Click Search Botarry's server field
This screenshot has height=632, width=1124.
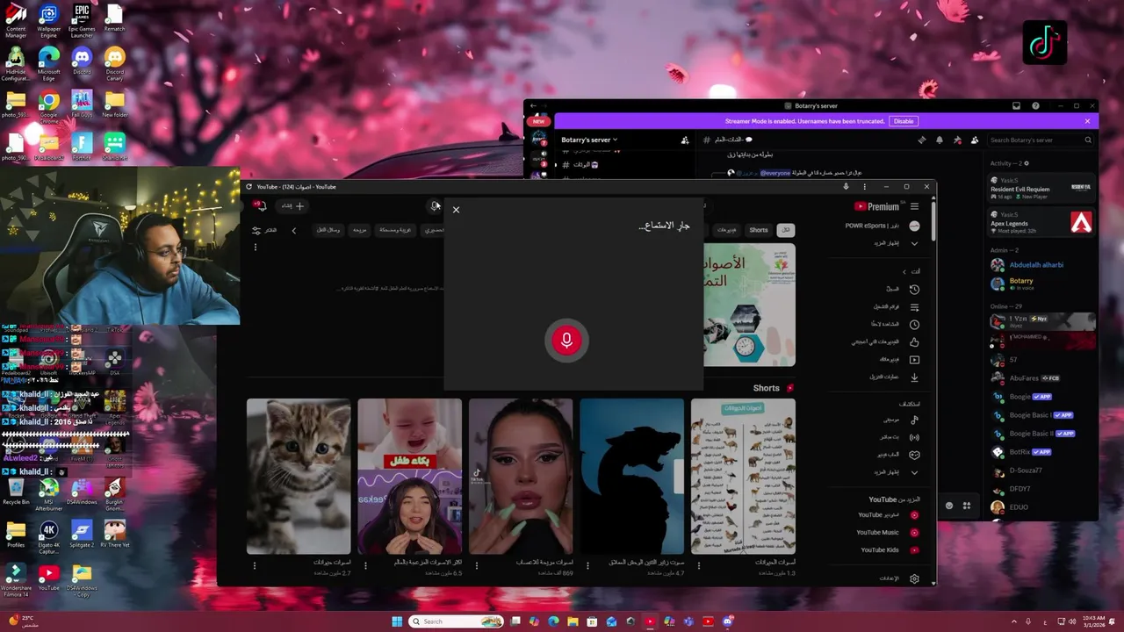coord(1040,140)
